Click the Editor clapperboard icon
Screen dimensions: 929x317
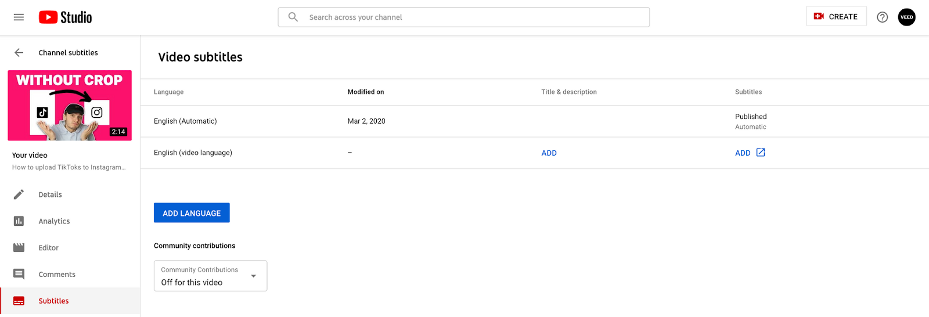pos(19,248)
